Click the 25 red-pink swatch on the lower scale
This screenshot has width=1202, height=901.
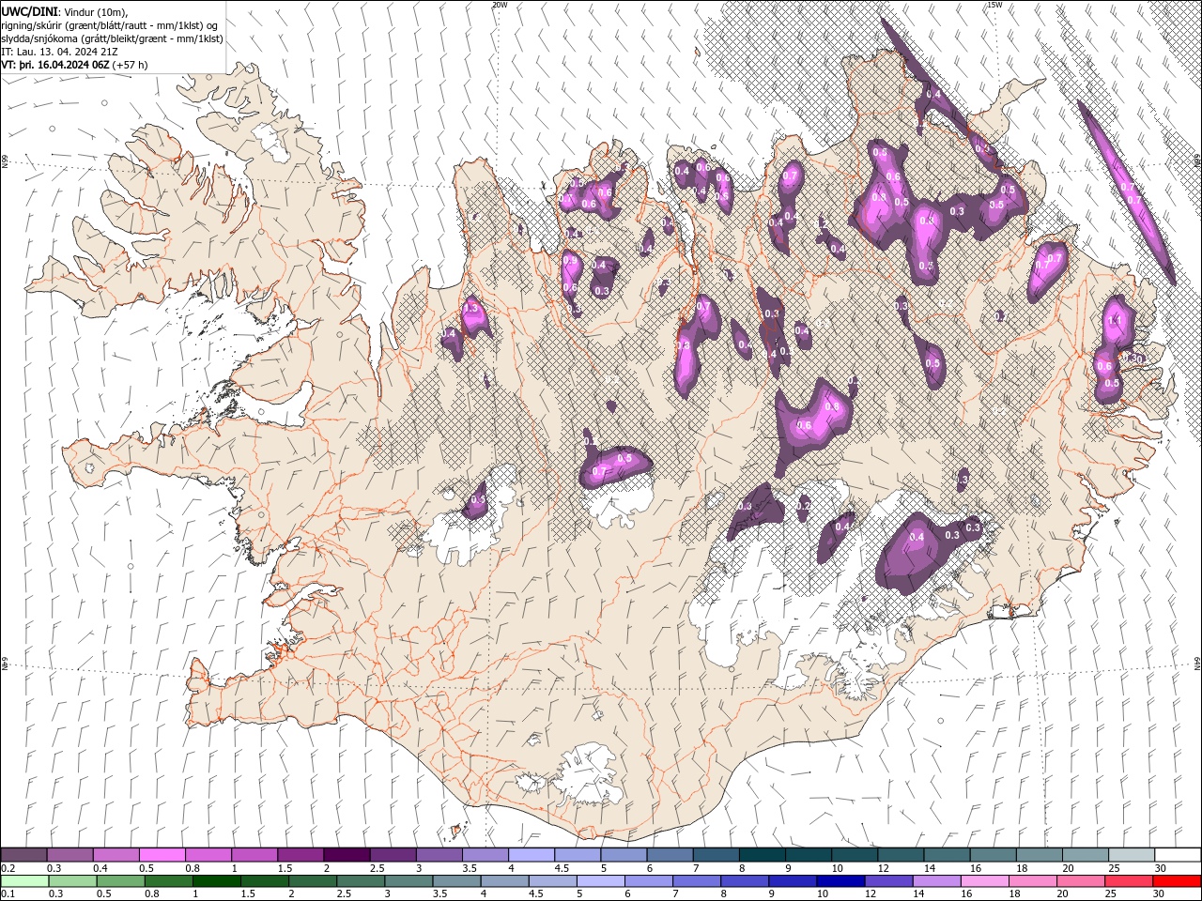(1128, 881)
